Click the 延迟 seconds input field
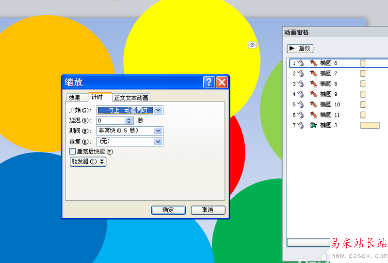The height and width of the screenshot is (263, 388). [x=111, y=120]
